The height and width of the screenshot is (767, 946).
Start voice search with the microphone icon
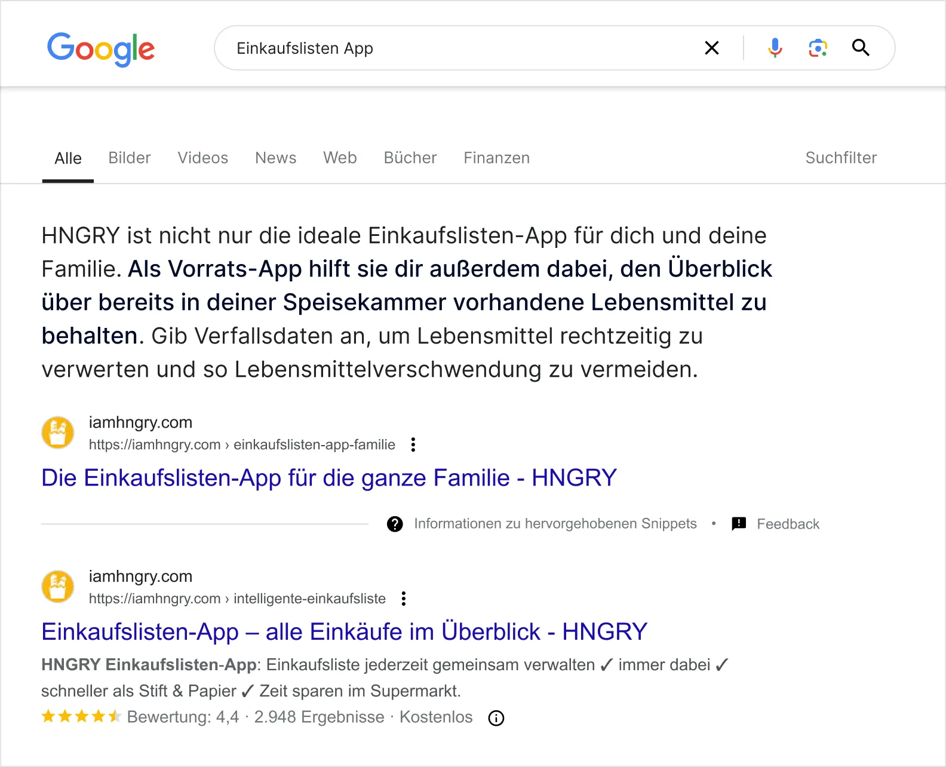click(775, 48)
